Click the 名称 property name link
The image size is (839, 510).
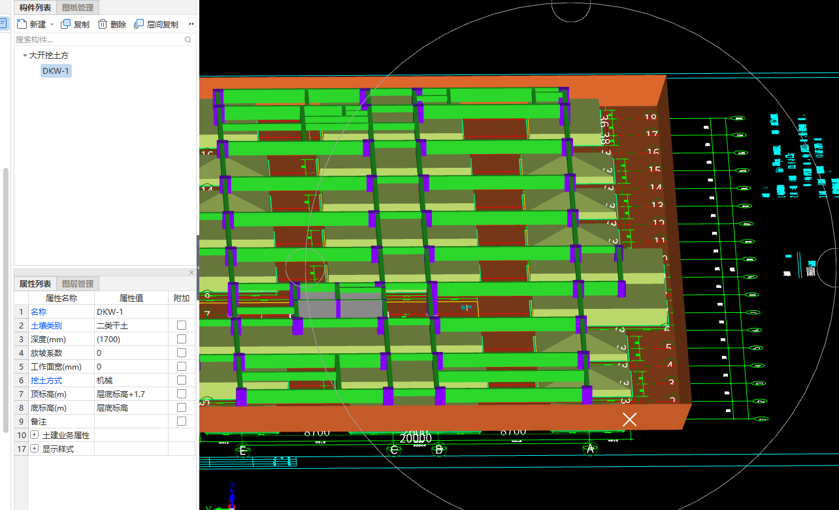click(x=39, y=312)
